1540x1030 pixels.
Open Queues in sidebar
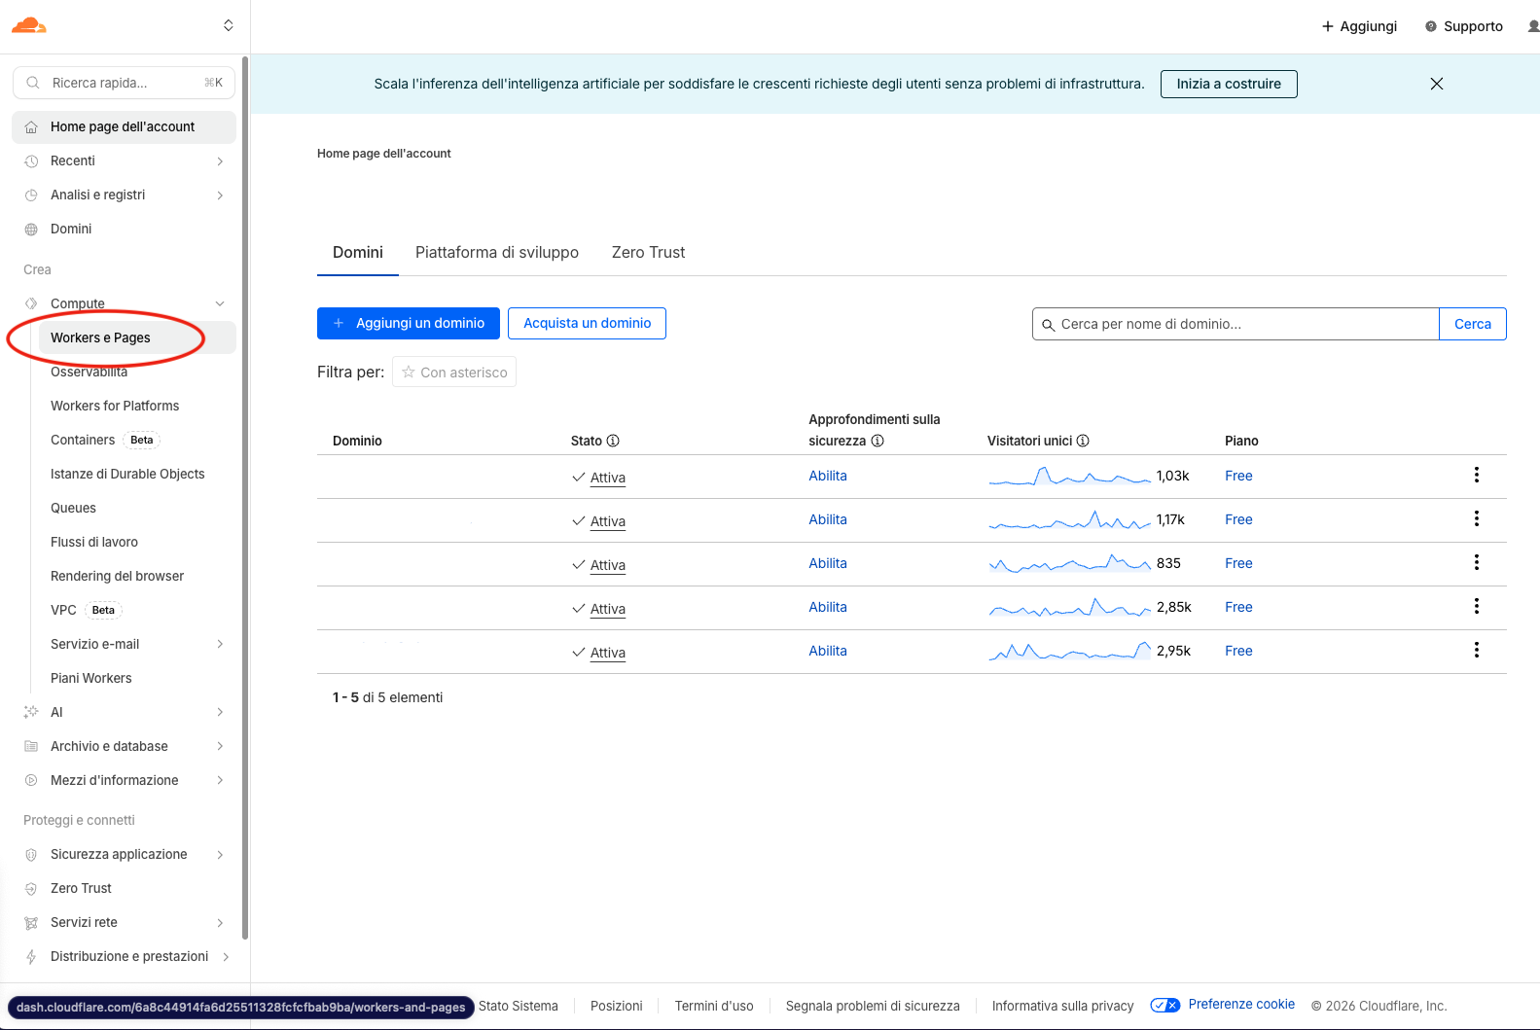73,508
